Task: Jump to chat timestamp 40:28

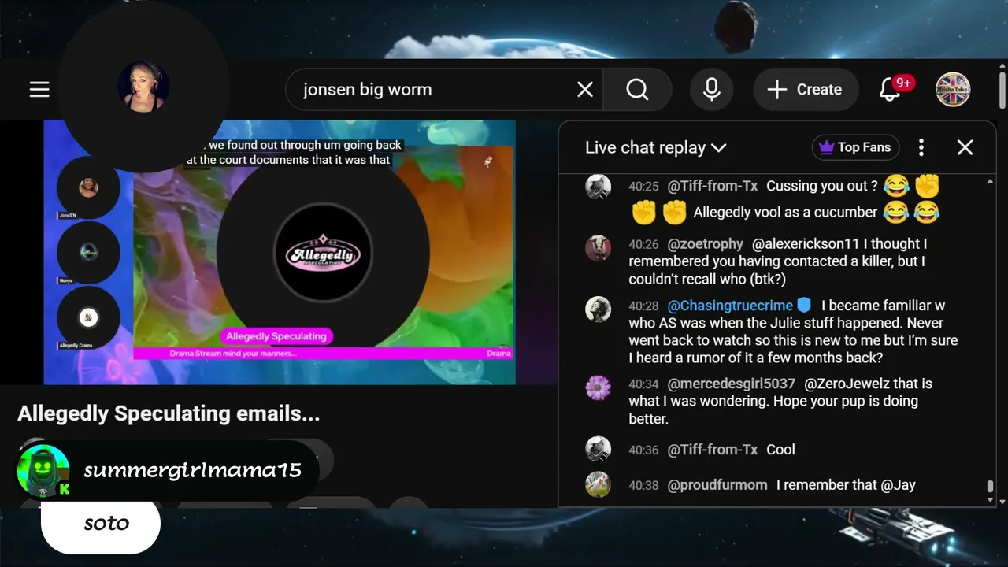Action: 643,306
